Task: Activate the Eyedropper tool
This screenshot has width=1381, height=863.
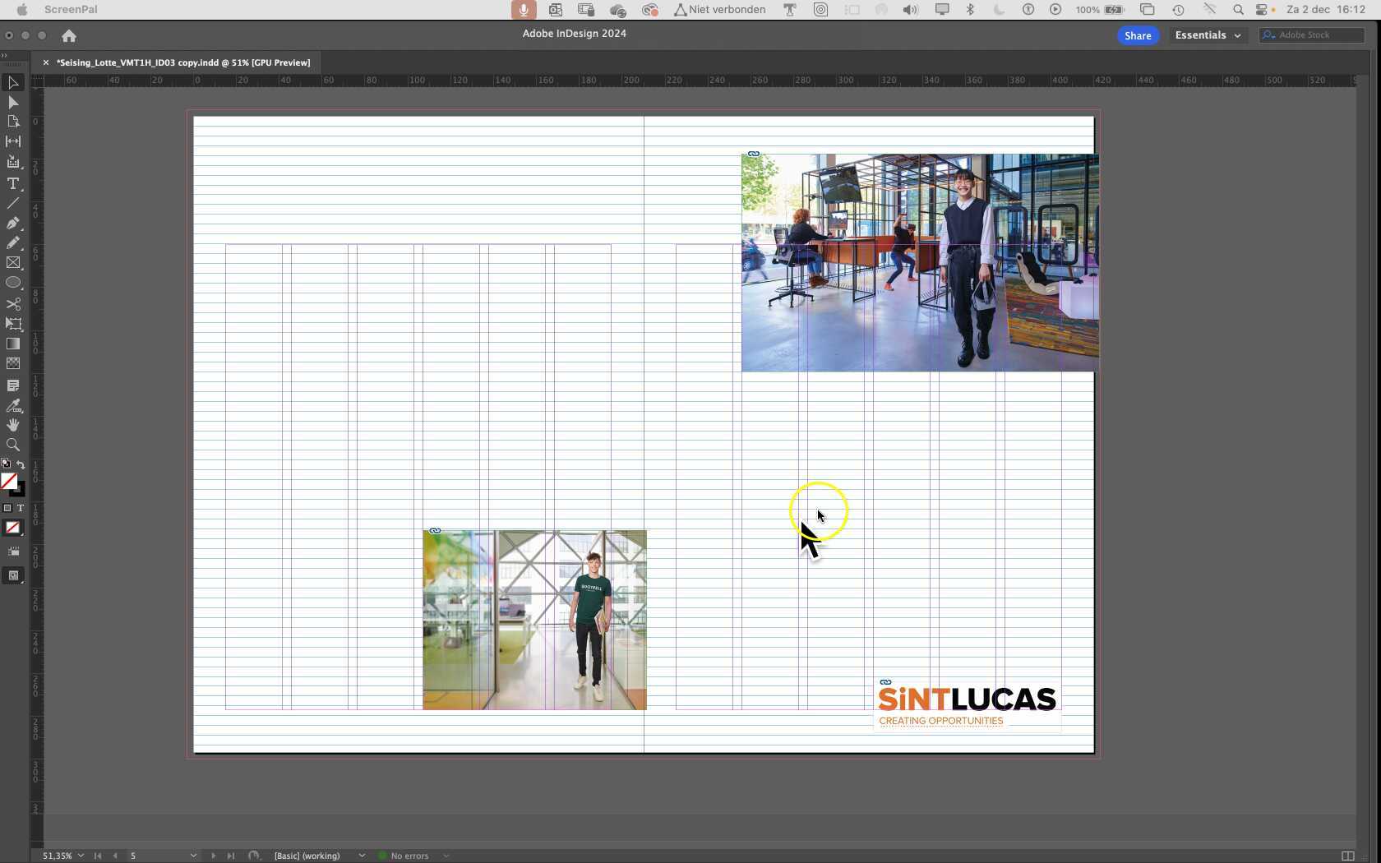Action: 13,405
